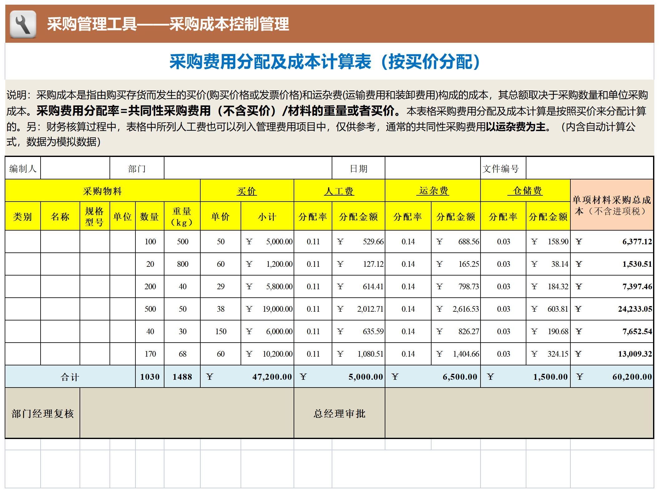
Task: Click the wrench tool icon in header
Action: pos(23,24)
